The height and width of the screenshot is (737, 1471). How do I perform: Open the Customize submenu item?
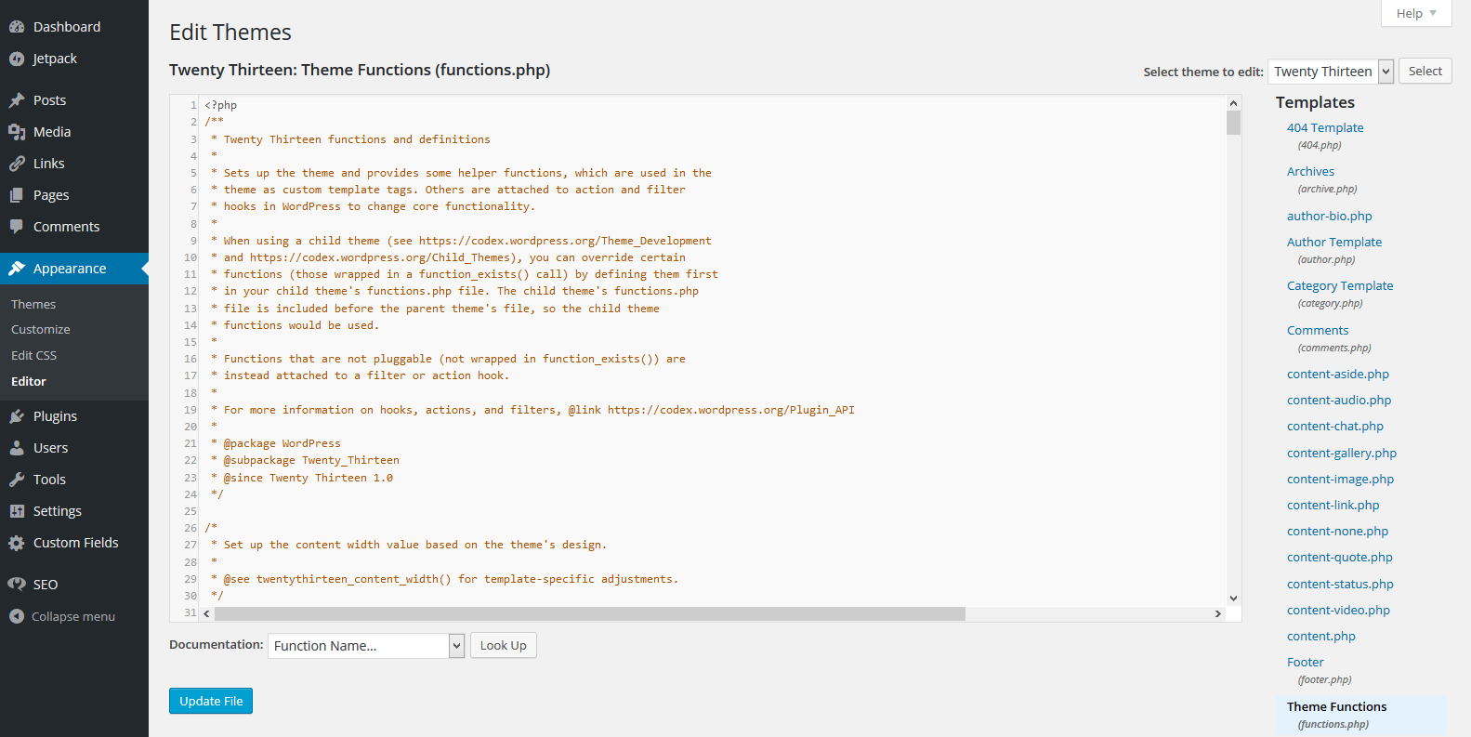tap(41, 329)
